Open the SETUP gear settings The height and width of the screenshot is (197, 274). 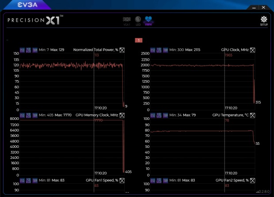click(x=264, y=21)
